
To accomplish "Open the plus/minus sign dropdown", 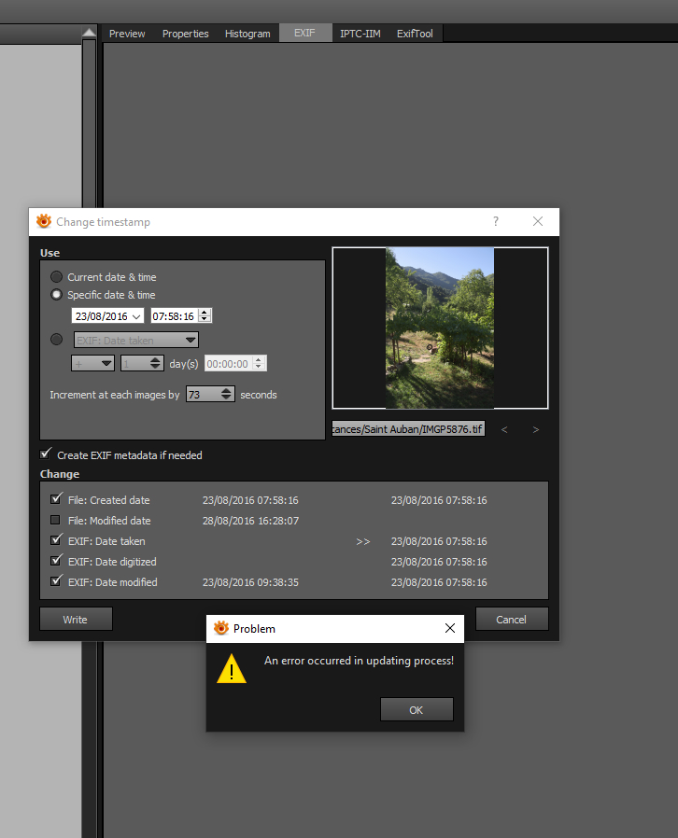I will (x=92, y=363).
